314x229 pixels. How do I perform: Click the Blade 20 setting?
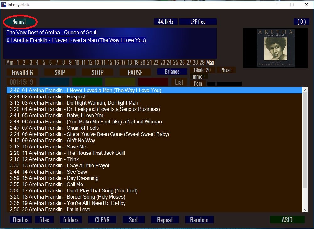pyautogui.click(x=202, y=70)
